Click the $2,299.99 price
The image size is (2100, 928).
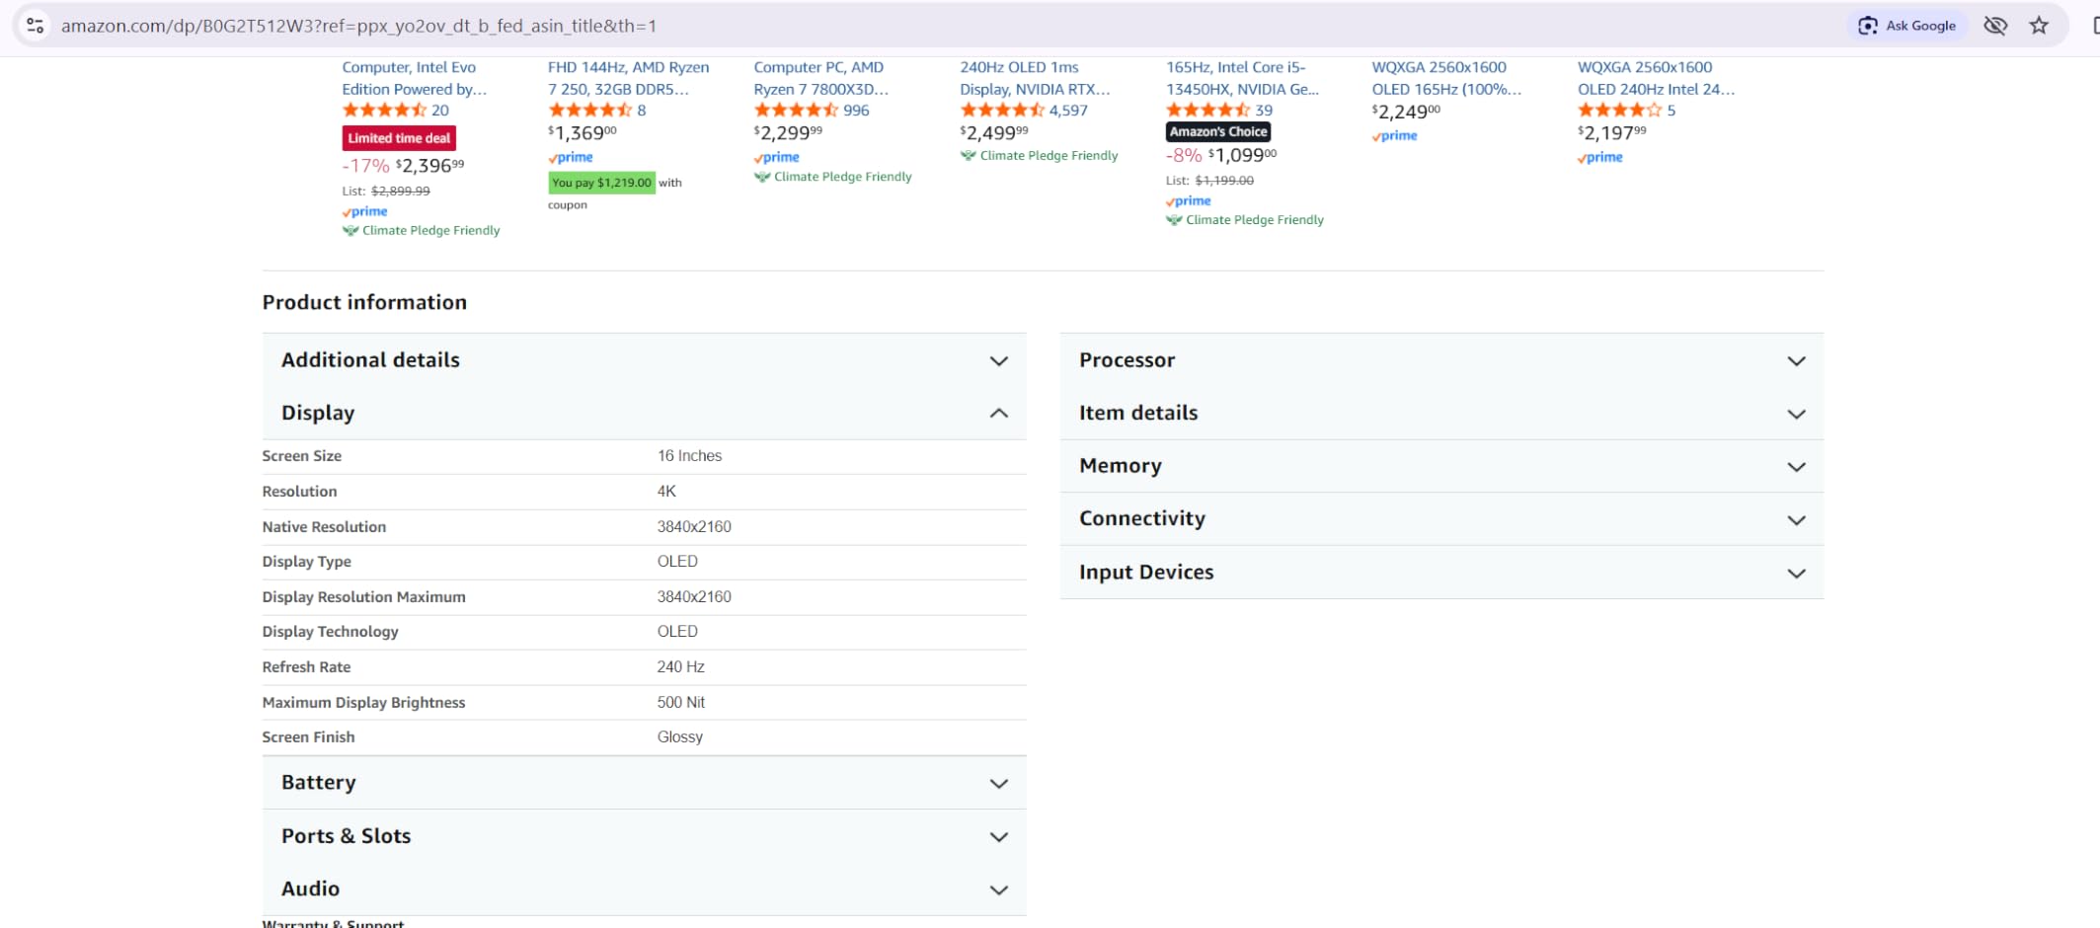pos(788,133)
